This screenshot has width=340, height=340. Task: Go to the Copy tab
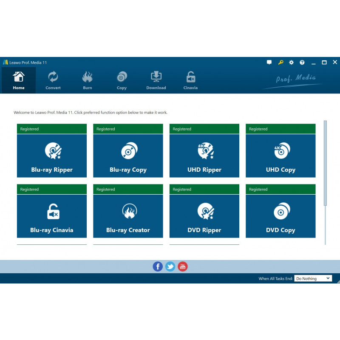[122, 80]
